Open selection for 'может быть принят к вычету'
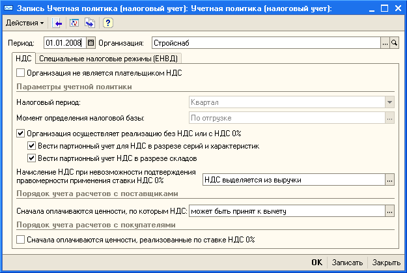Viewport: 407px width, 273px height. [390, 210]
